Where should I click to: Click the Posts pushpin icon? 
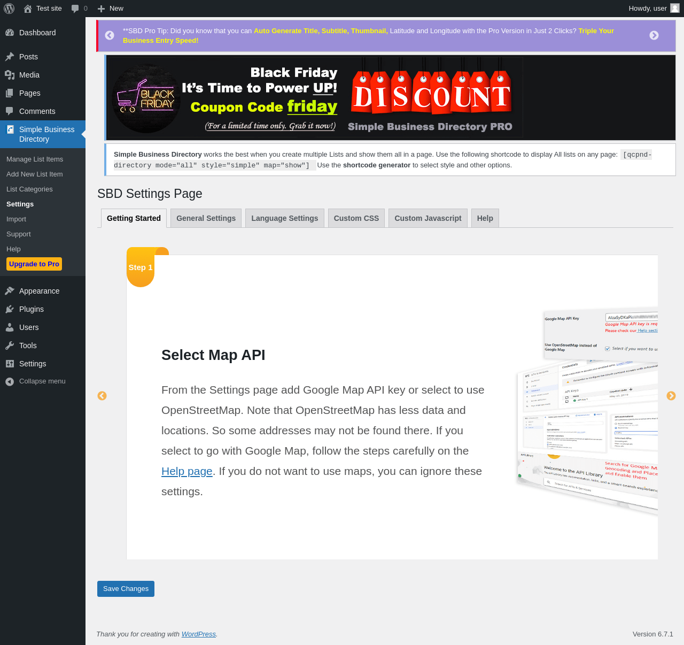click(10, 57)
